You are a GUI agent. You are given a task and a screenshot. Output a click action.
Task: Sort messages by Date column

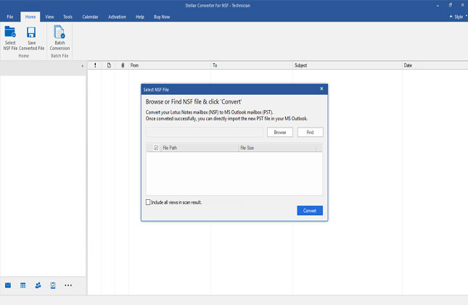point(435,65)
